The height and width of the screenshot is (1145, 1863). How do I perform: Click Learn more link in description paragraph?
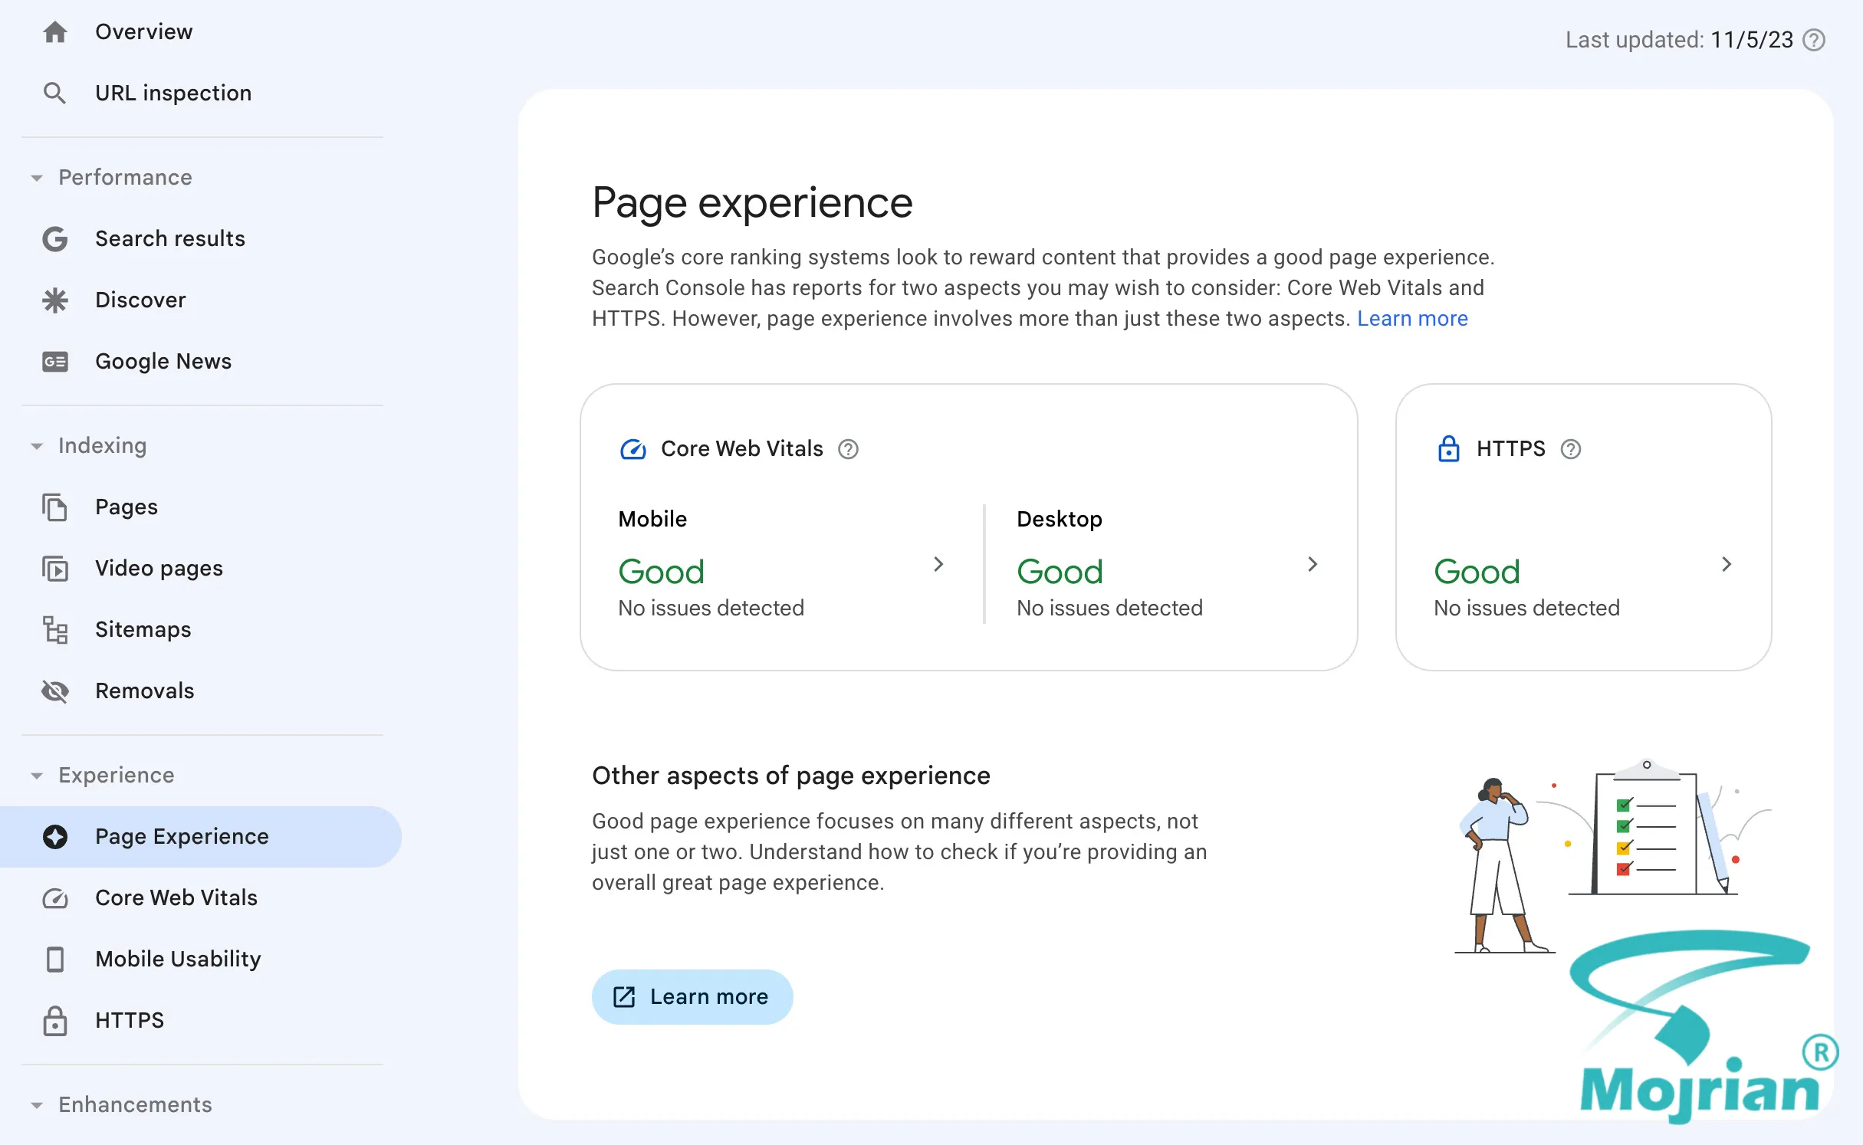click(1412, 319)
